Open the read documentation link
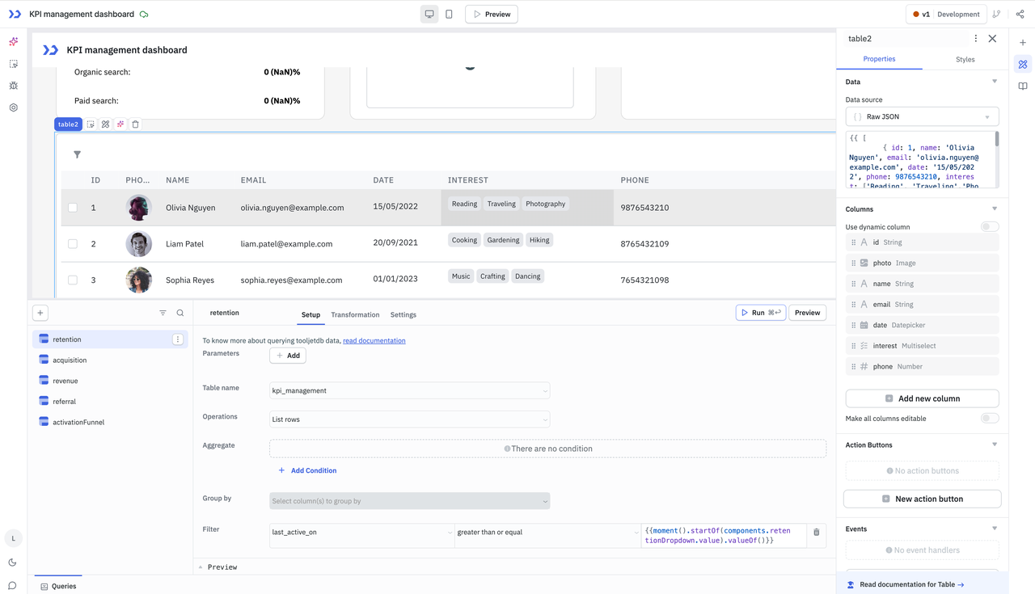1035x594 pixels. [x=374, y=341]
